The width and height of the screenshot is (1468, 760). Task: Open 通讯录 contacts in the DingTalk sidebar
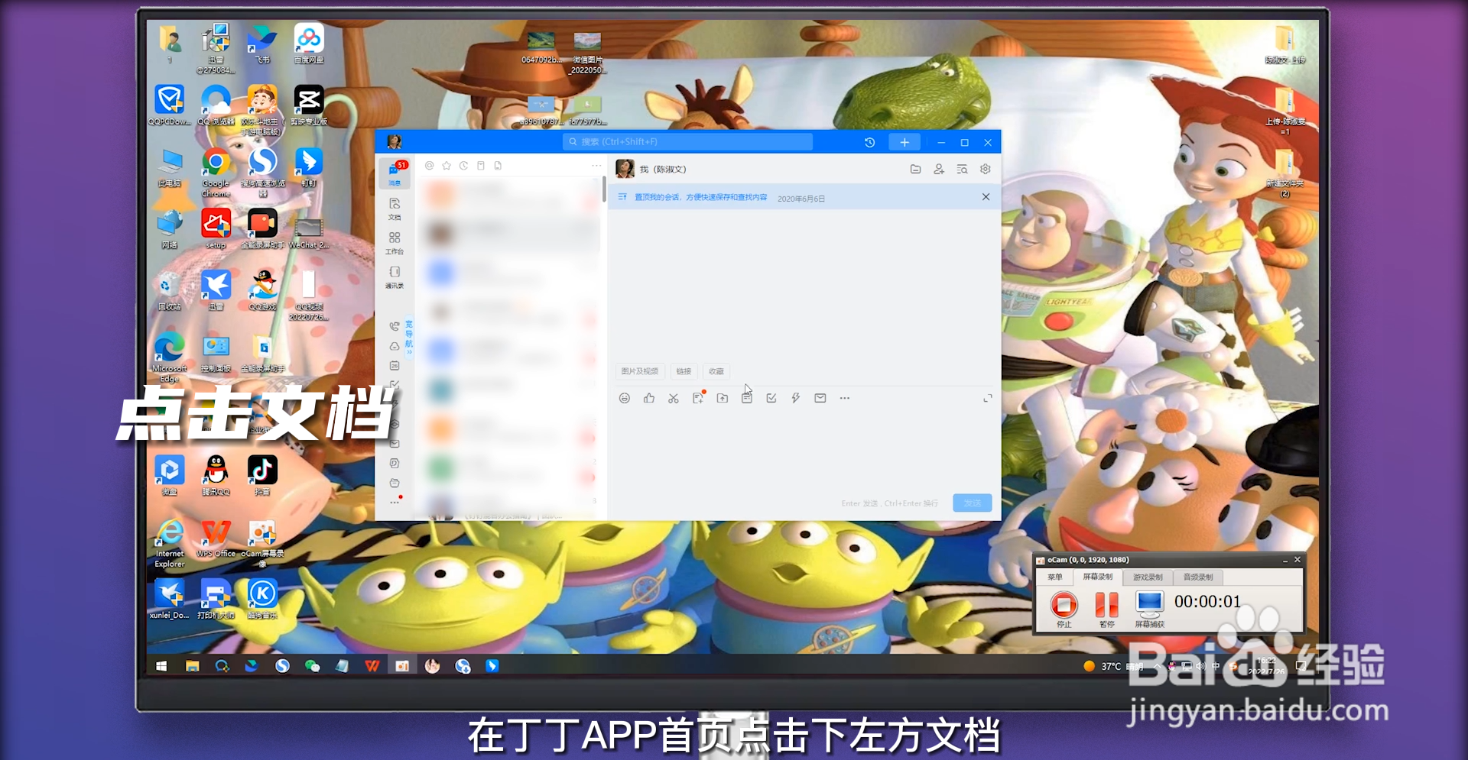tap(395, 277)
